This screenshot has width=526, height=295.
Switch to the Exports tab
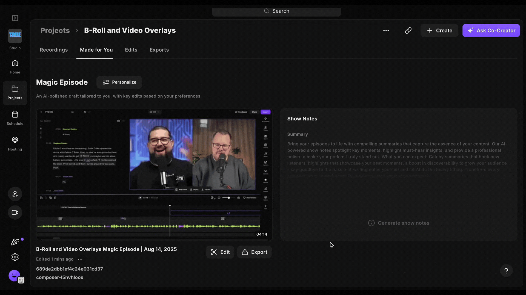point(159,50)
